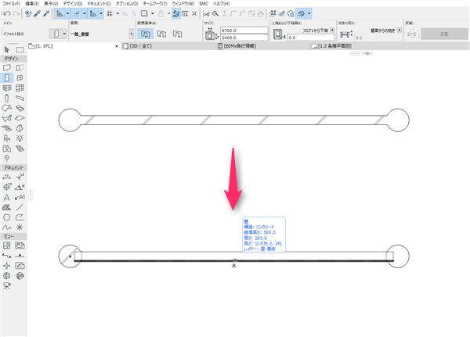Select the Beam tool

tap(20, 98)
